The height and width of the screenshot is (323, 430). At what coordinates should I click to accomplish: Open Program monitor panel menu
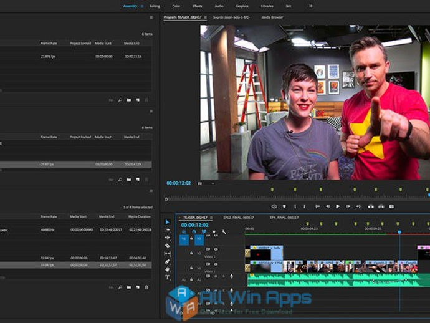coord(206,17)
